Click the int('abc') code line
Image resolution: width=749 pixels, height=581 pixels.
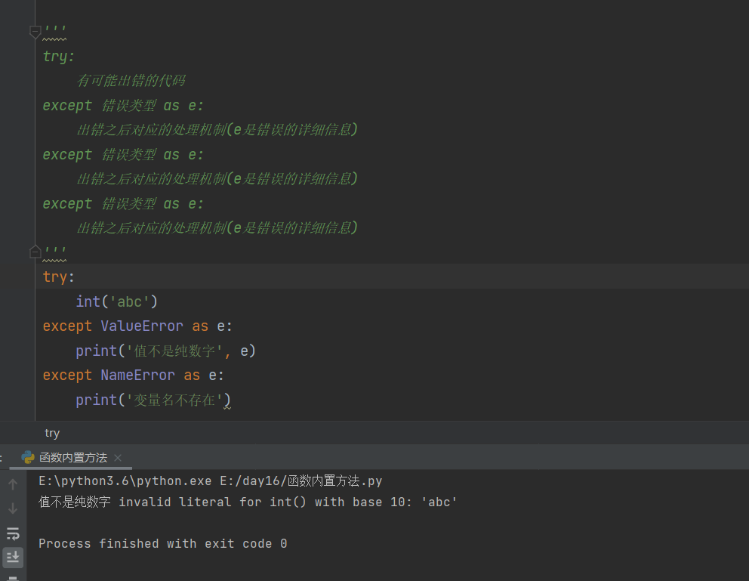click(116, 301)
